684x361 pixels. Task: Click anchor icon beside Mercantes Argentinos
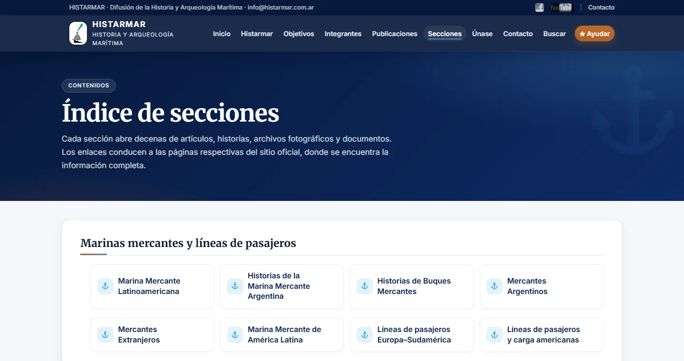tap(494, 286)
